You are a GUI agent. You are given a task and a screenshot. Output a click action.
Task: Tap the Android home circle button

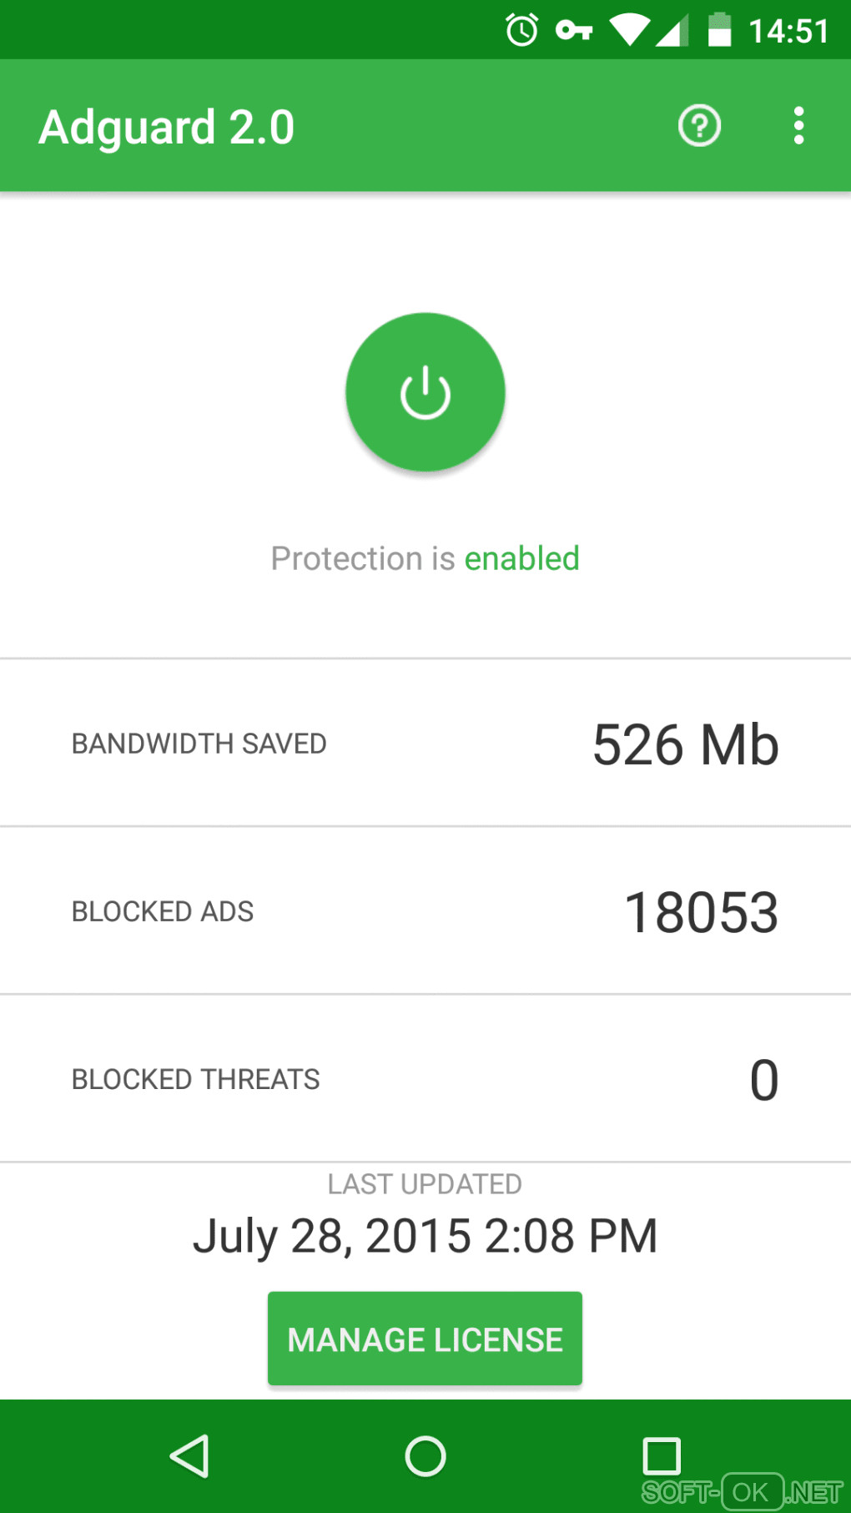(425, 1456)
